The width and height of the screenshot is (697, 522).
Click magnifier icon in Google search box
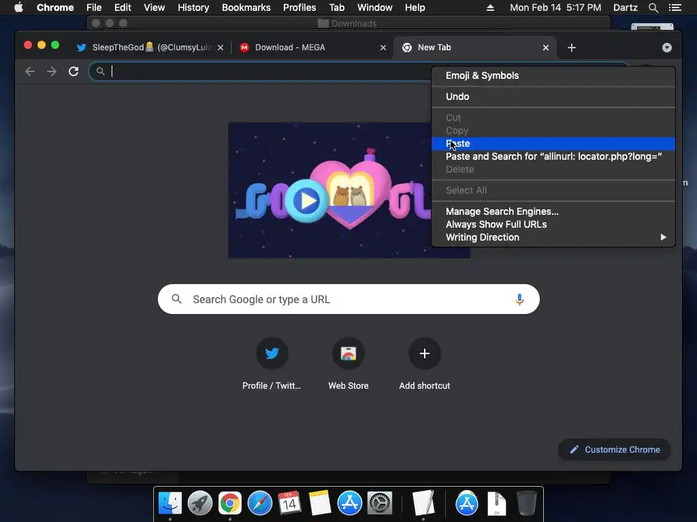[x=176, y=299]
